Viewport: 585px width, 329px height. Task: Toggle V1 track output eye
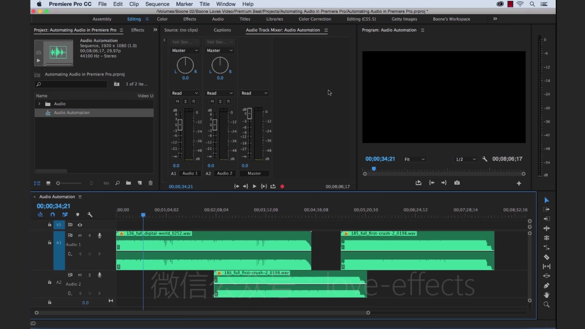(80, 225)
